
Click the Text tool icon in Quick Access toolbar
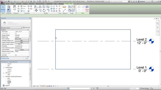(x=31, y=1)
